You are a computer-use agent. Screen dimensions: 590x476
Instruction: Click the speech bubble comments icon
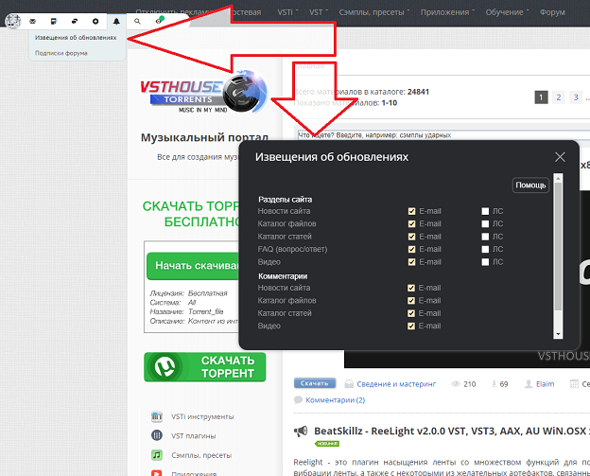[298, 399]
